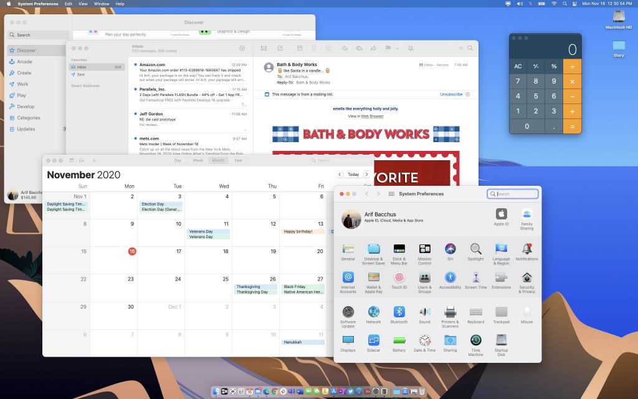Open Printers & Scanners preferences
Viewport: 638px width, 399px height.
click(450, 317)
